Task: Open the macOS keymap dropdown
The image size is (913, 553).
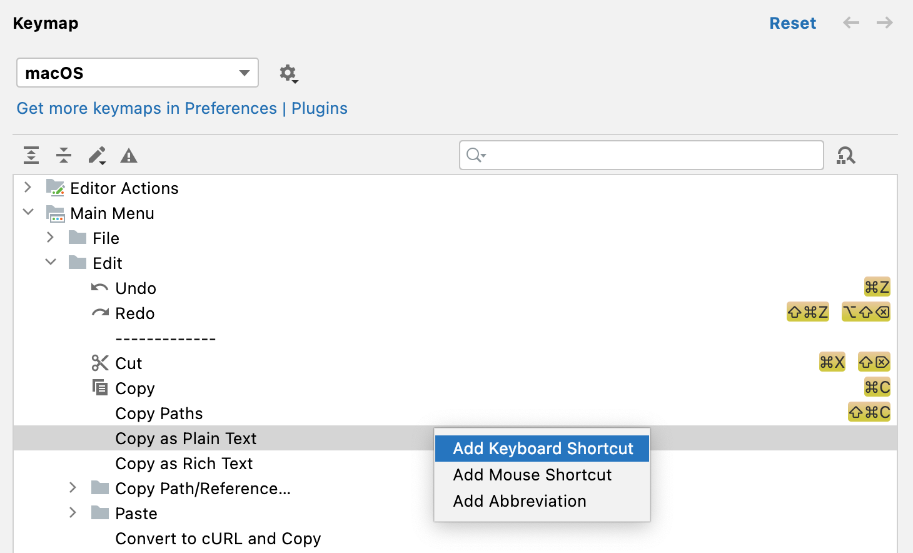Action: (x=138, y=73)
